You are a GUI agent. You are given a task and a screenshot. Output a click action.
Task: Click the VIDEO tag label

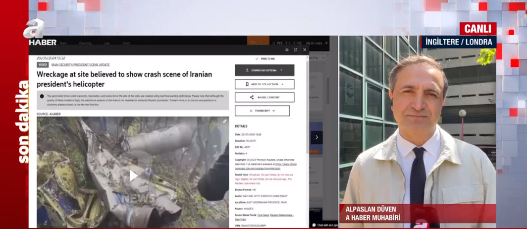pos(43,65)
